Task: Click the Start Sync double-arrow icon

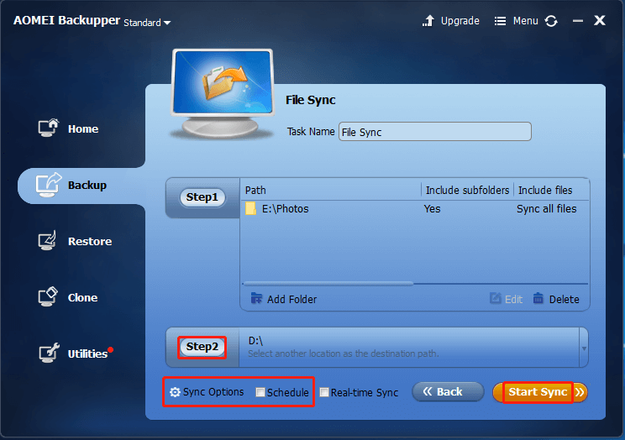Action: (x=580, y=392)
